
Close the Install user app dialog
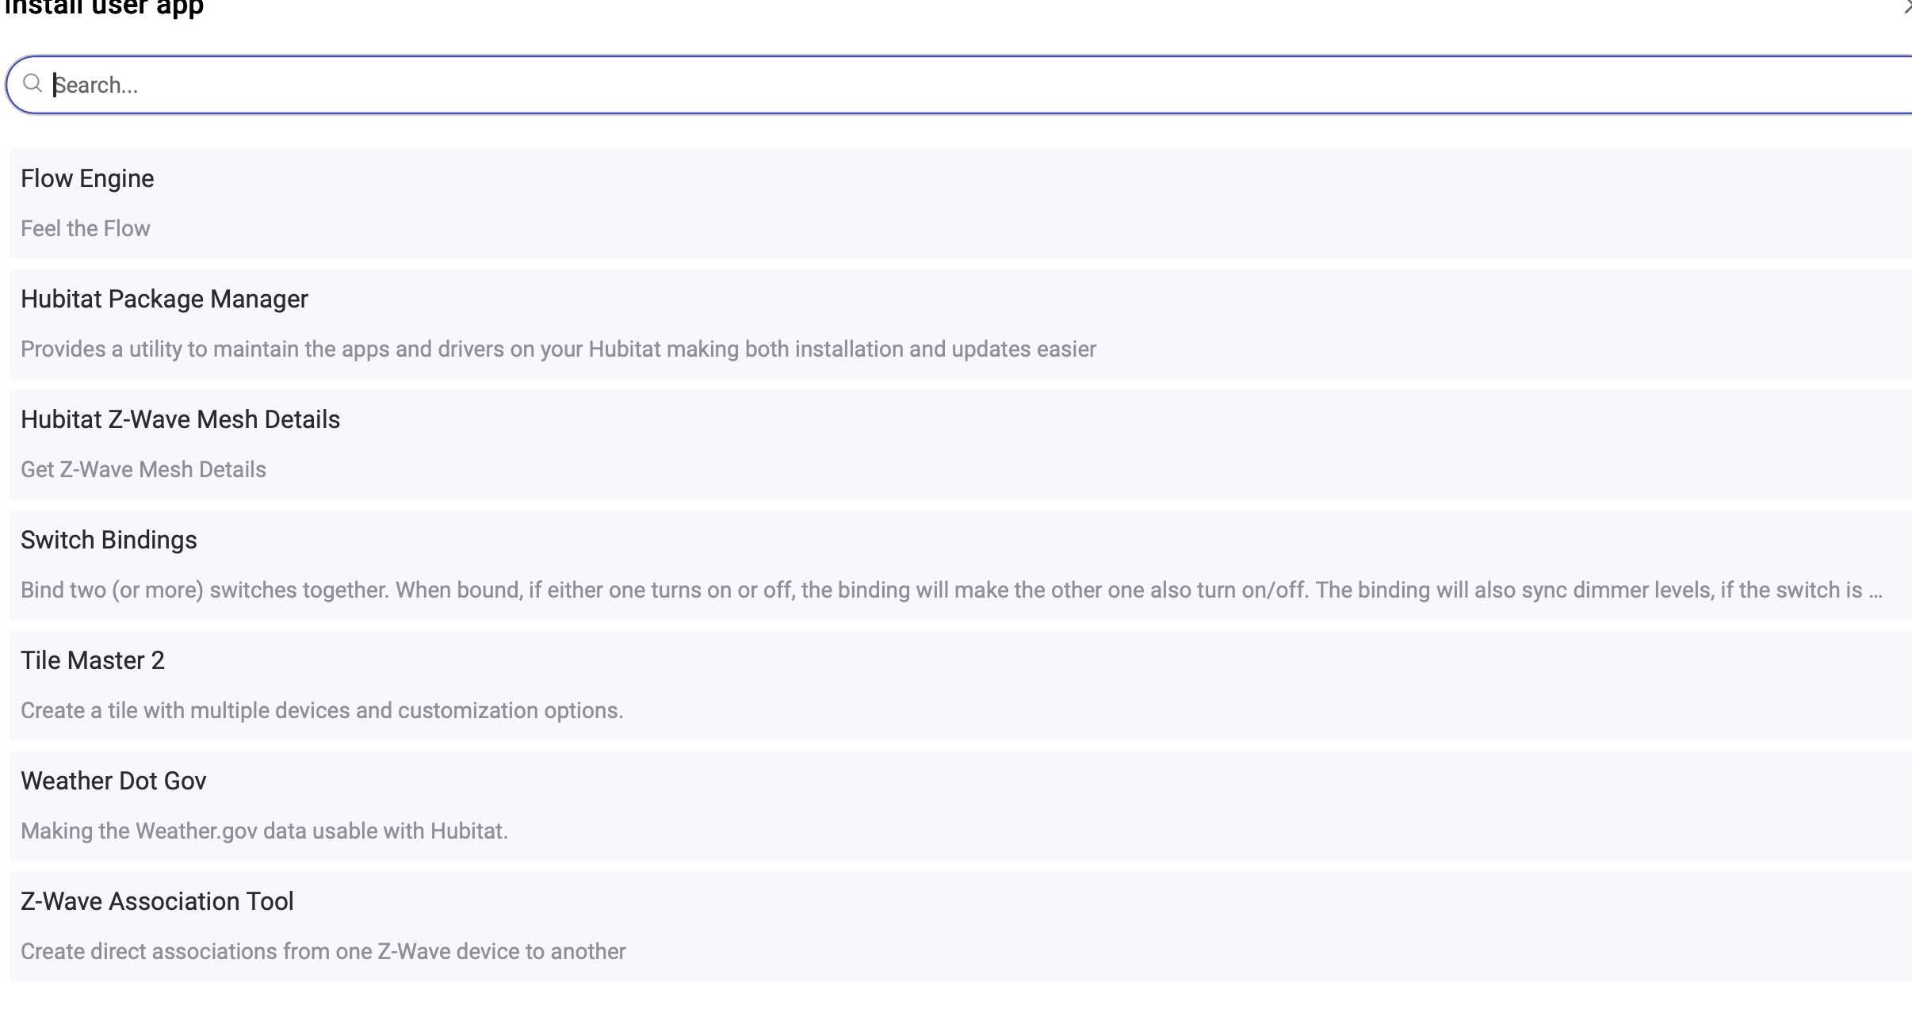(1906, 8)
